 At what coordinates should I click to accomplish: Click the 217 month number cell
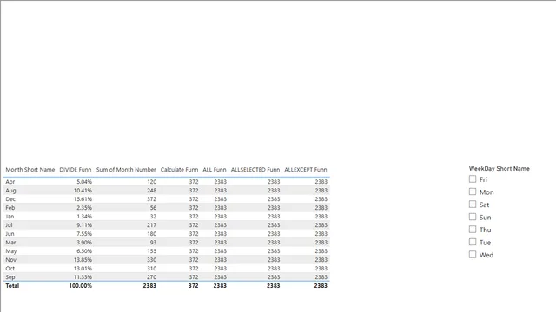pos(151,225)
